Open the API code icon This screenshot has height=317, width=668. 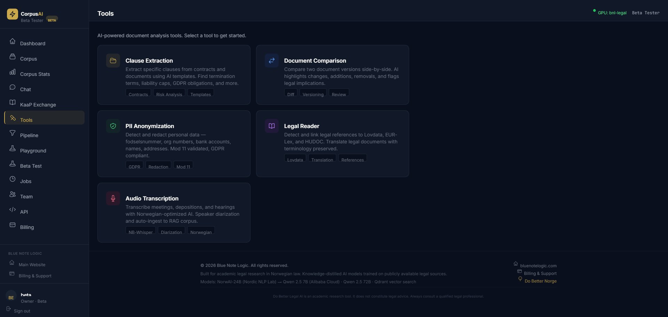[13, 209]
